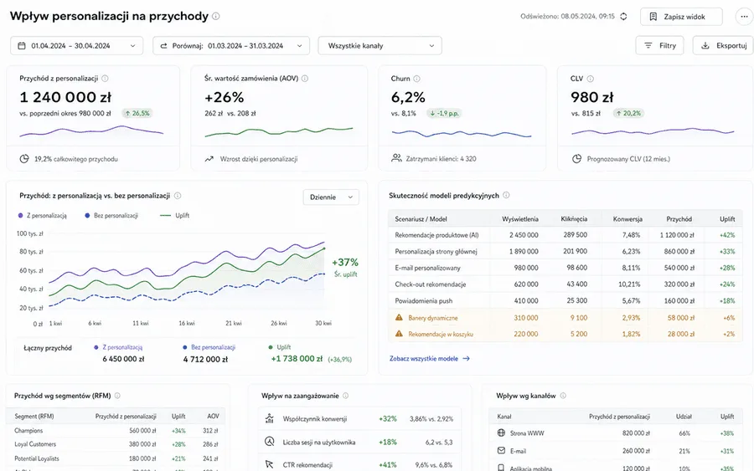Image resolution: width=754 pixels, height=471 pixels.
Task: Click the info icon next to Churn
Action: pos(417,79)
